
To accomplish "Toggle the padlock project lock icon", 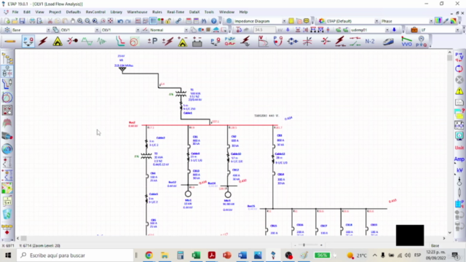I will click(x=168, y=21).
